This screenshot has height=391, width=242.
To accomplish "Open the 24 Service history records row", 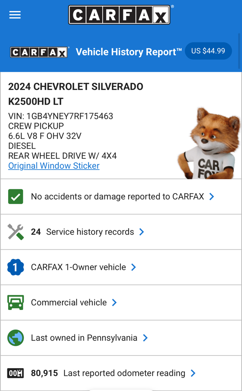I will pos(121,232).
